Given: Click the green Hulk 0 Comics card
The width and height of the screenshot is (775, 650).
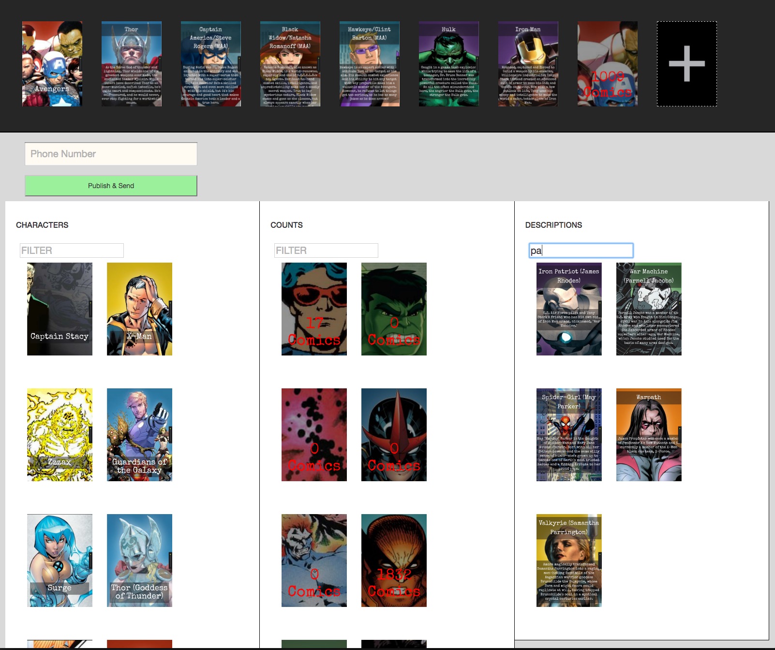Looking at the screenshot, I should 394,309.
